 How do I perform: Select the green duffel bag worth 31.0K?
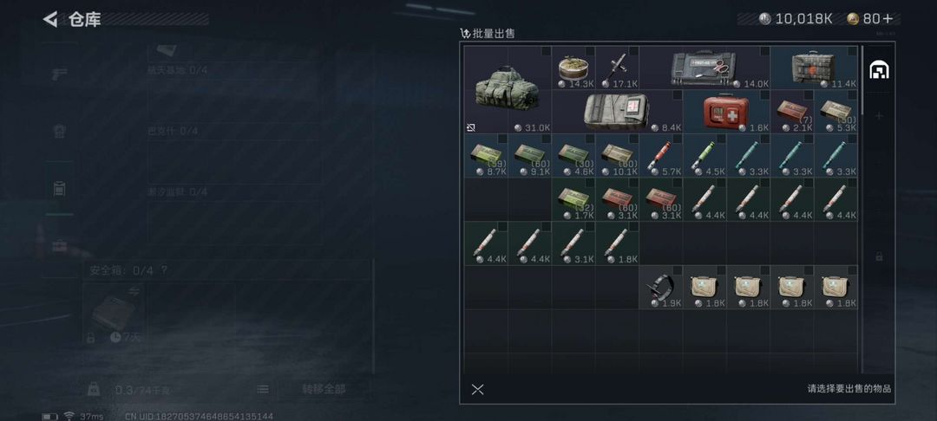coord(508,89)
